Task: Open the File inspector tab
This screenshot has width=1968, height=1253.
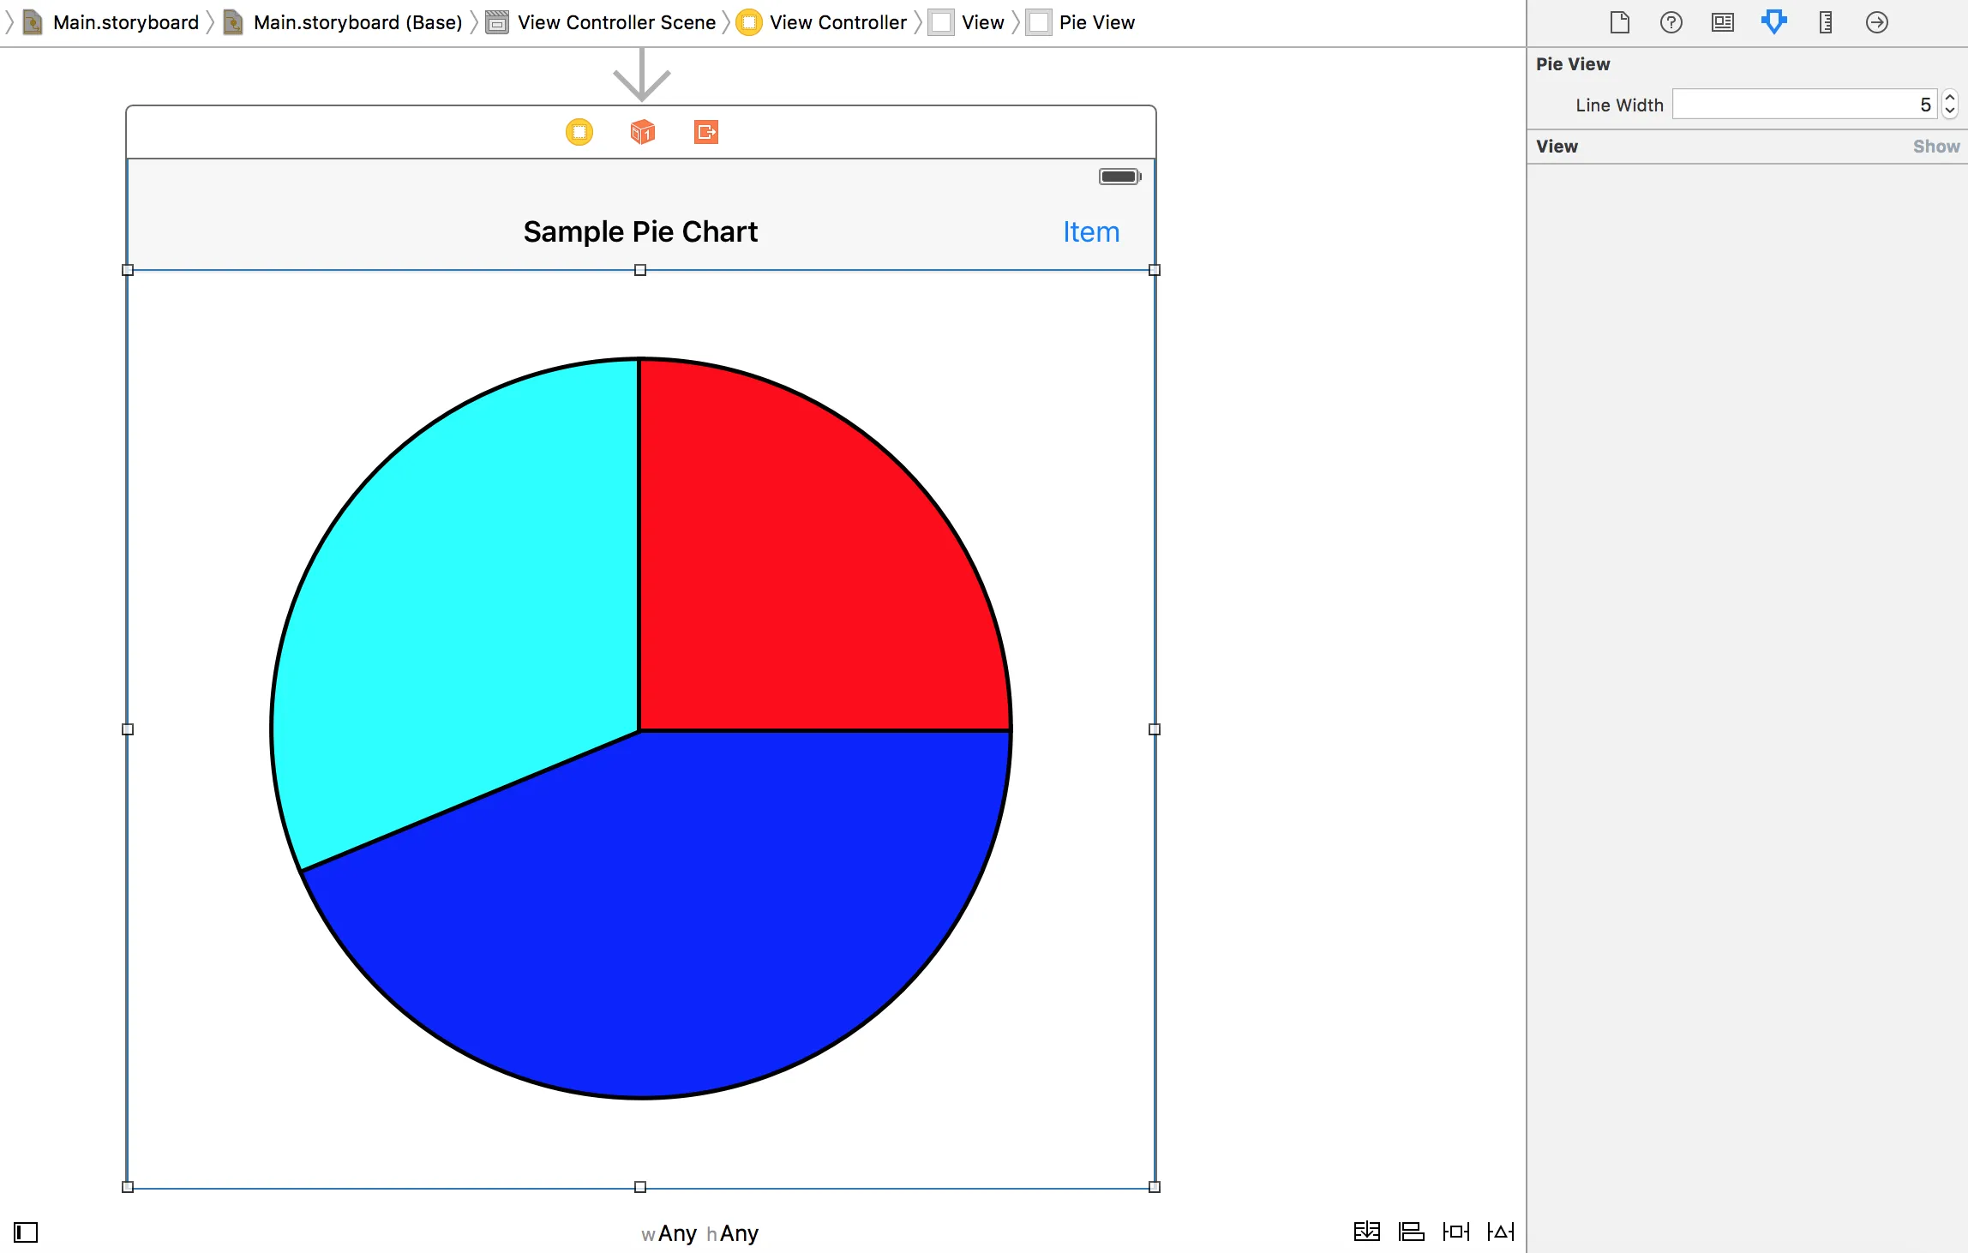Action: coord(1619,22)
